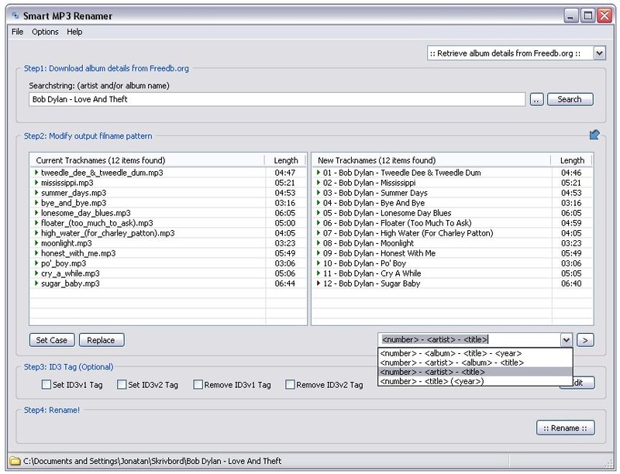Click length value 06:44 for sugar_baby.mp3
Viewport: 620px width, 474px height.
[x=285, y=283]
